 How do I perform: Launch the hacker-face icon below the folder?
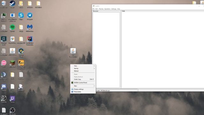[21, 51]
